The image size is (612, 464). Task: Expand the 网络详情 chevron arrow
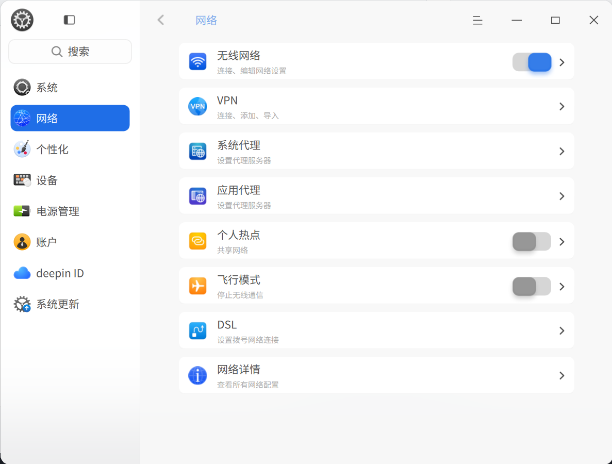(x=561, y=376)
